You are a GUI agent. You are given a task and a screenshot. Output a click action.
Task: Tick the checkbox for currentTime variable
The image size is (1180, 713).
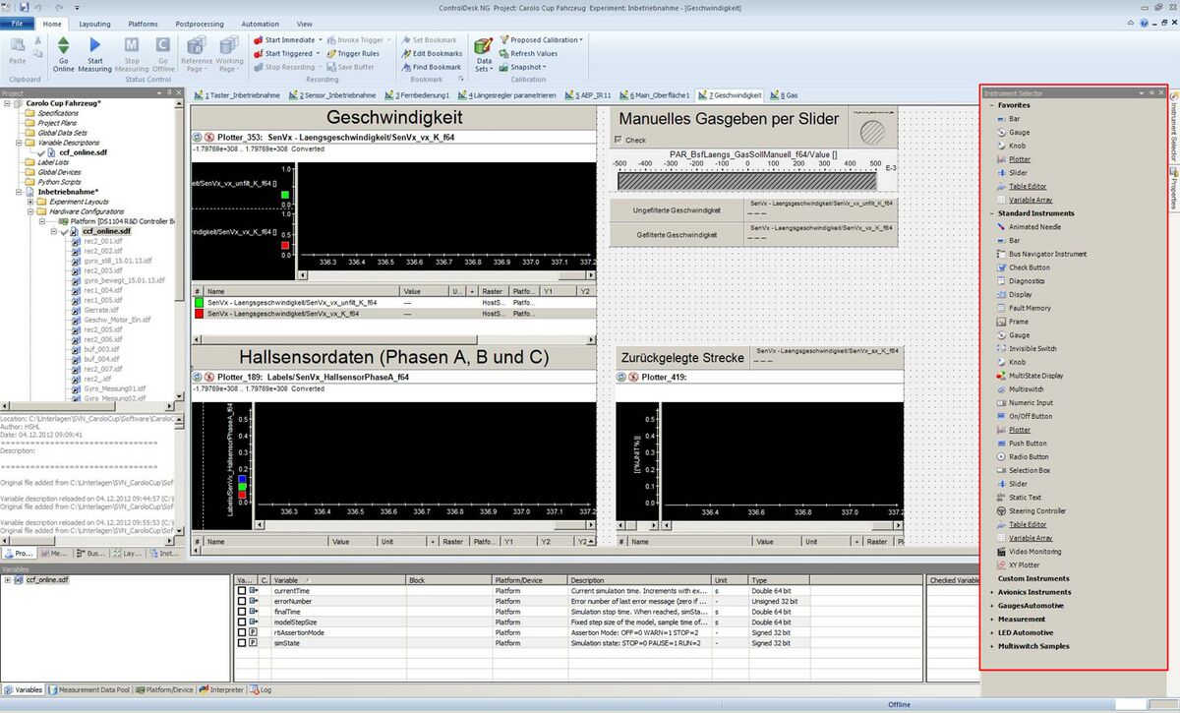[x=242, y=590]
